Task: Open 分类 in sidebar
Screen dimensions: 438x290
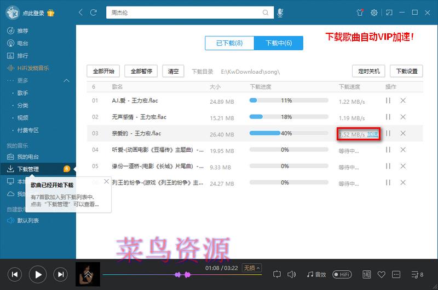Action: tap(22, 105)
